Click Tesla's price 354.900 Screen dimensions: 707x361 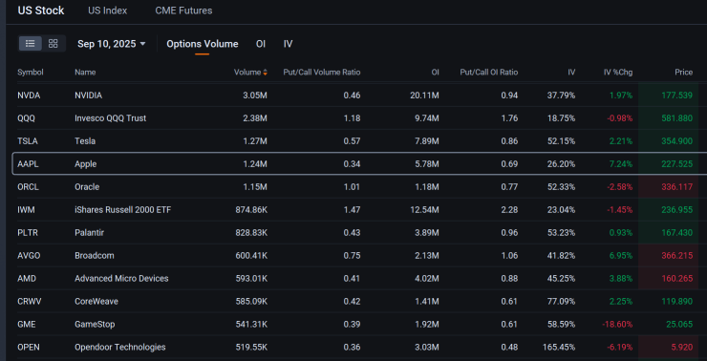click(x=676, y=141)
